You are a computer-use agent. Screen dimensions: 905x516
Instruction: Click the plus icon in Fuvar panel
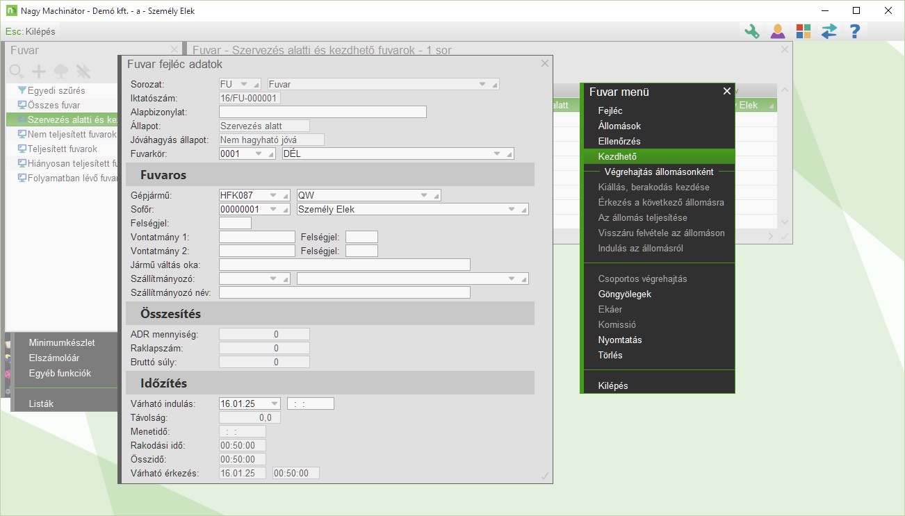point(39,71)
